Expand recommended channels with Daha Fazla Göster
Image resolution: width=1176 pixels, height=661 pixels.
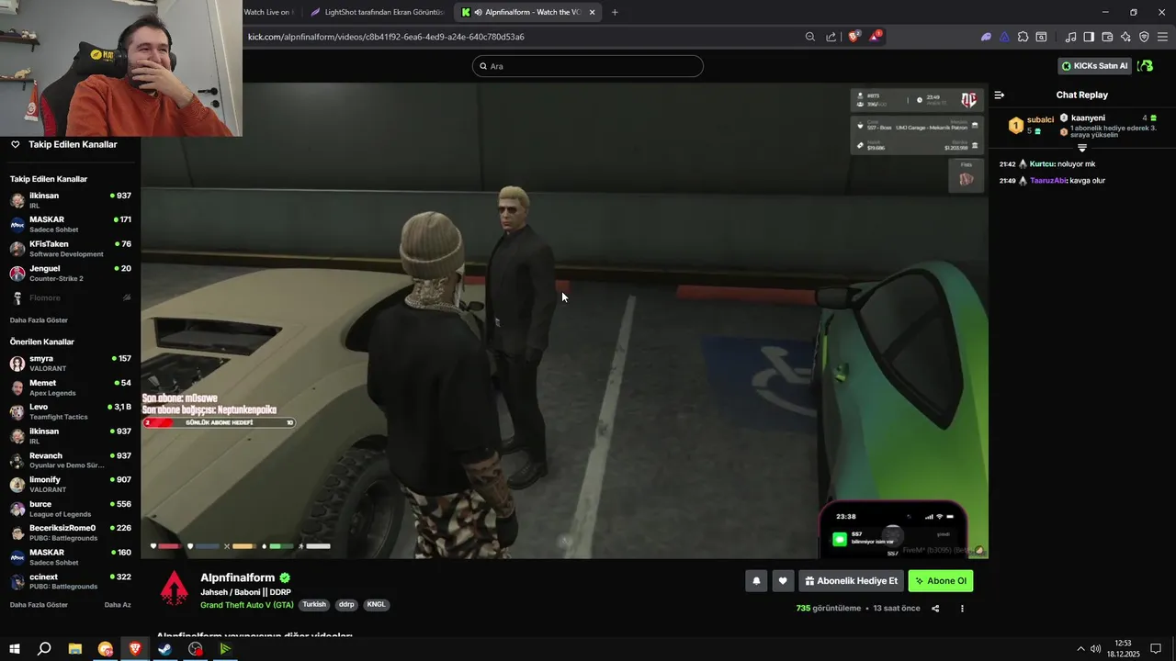39,605
